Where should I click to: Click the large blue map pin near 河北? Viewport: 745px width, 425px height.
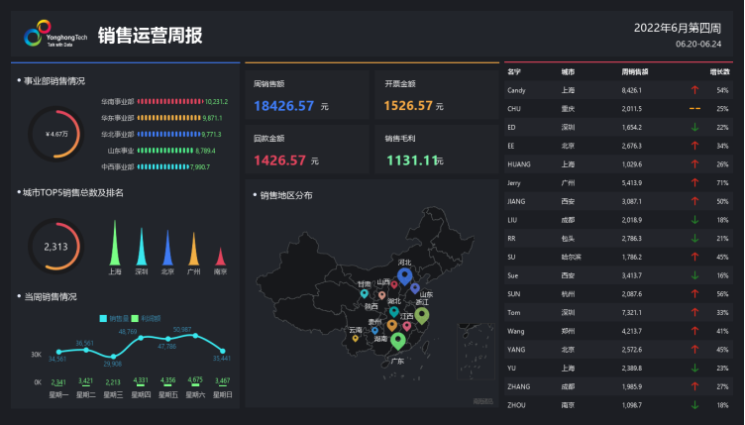point(404,275)
